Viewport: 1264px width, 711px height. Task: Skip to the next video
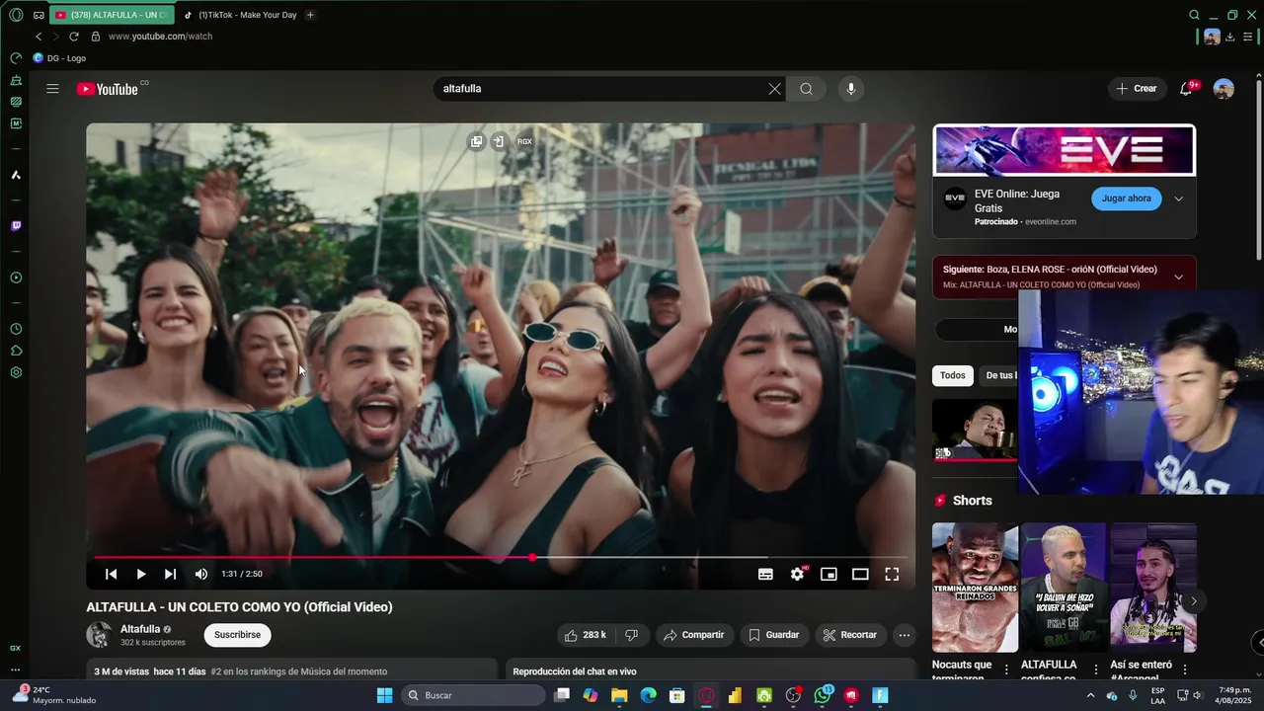(170, 574)
